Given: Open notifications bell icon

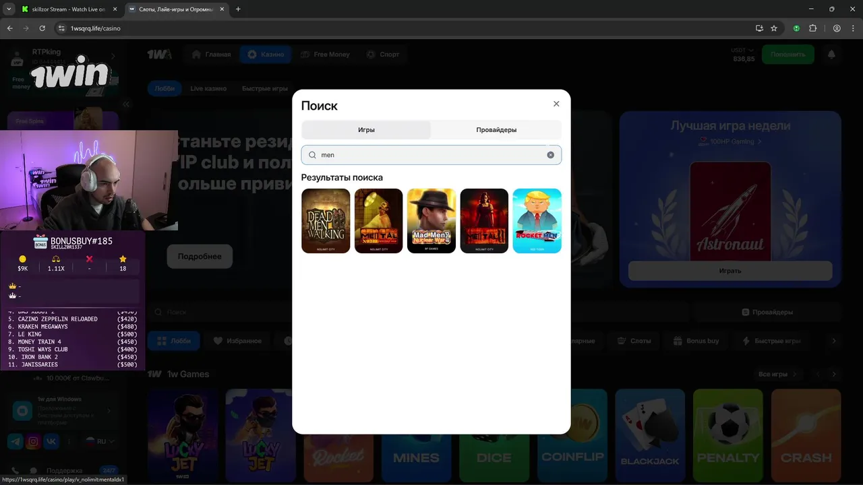Looking at the screenshot, I should coord(831,55).
